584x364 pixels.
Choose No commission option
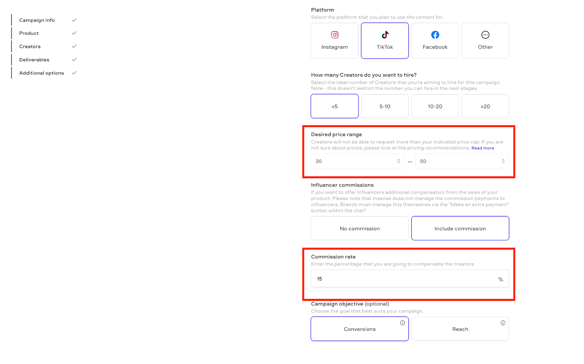360,228
